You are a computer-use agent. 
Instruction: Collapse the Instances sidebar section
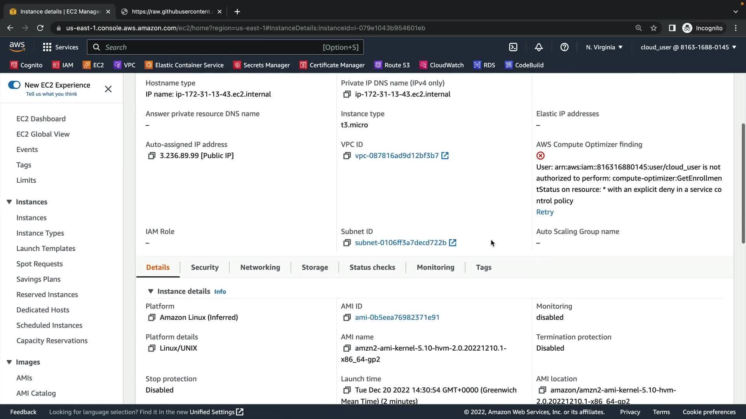tap(9, 202)
